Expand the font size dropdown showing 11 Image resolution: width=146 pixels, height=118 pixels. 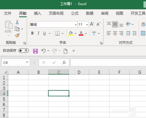pyautogui.click(x=87, y=24)
